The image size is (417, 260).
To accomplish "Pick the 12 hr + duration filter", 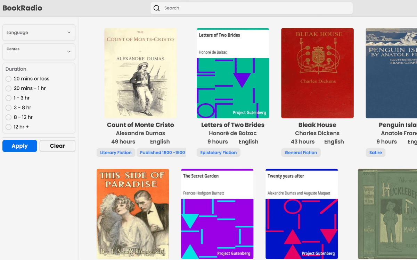I will click(9, 127).
